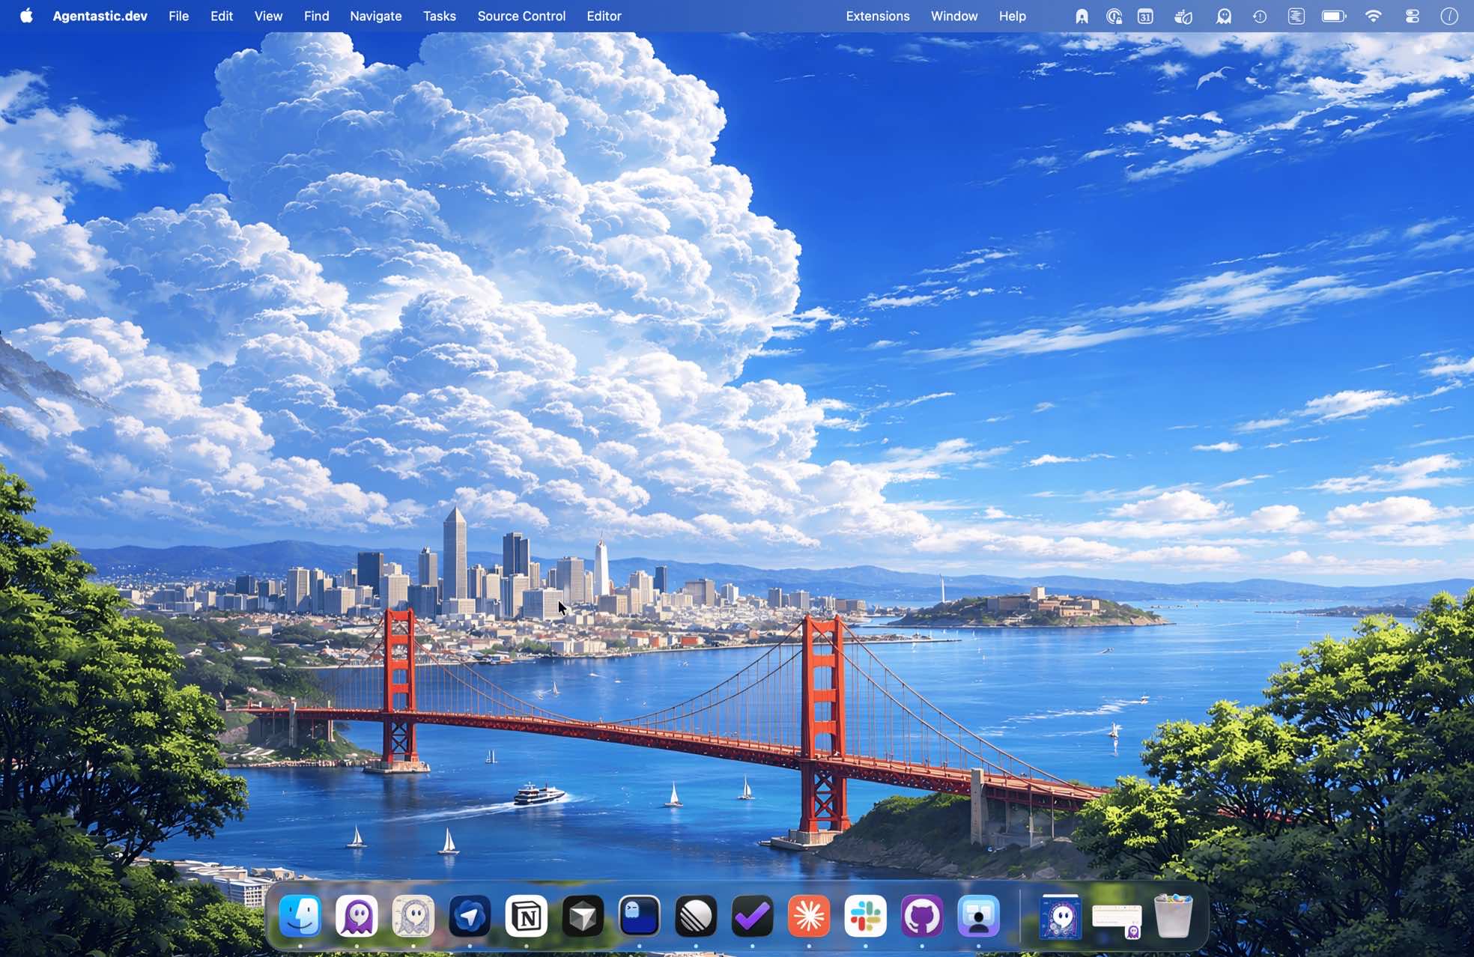Open the orange starburst Claude app
This screenshot has height=957, width=1474.
809,917
